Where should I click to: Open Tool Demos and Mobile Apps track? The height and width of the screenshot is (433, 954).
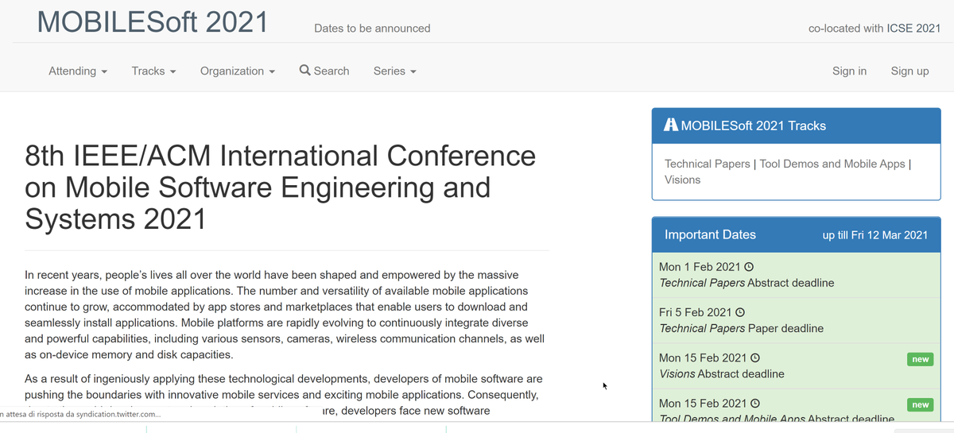click(x=832, y=164)
